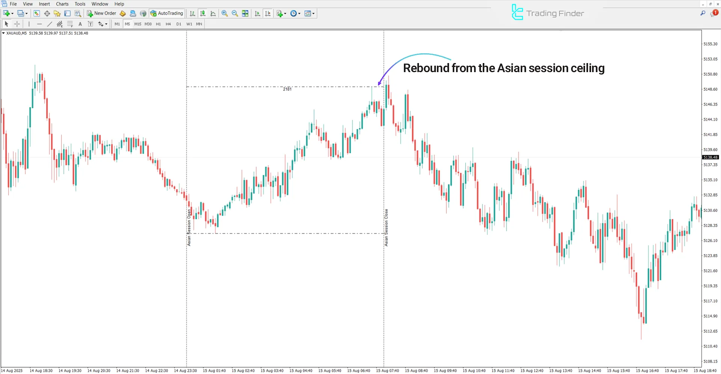Image resolution: width=721 pixels, height=374 pixels.
Task: Switch chart to line chart mode
Action: [213, 14]
